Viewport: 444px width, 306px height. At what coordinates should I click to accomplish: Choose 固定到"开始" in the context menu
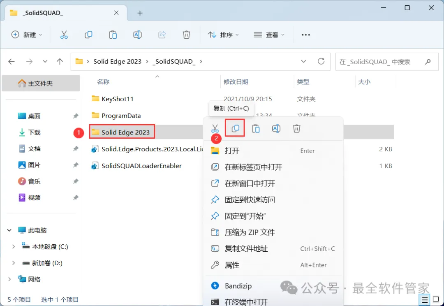point(273,216)
